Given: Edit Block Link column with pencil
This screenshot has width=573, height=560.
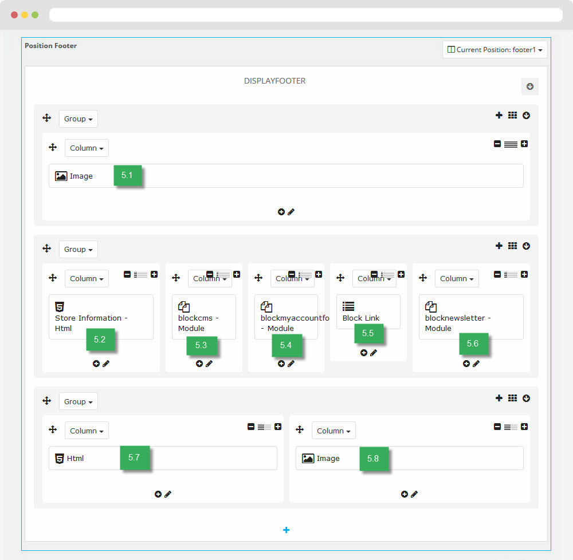Looking at the screenshot, I should pos(374,353).
